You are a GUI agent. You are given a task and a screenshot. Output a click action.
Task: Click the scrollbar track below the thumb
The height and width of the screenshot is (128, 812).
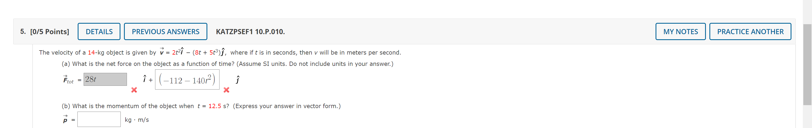pos(807,116)
